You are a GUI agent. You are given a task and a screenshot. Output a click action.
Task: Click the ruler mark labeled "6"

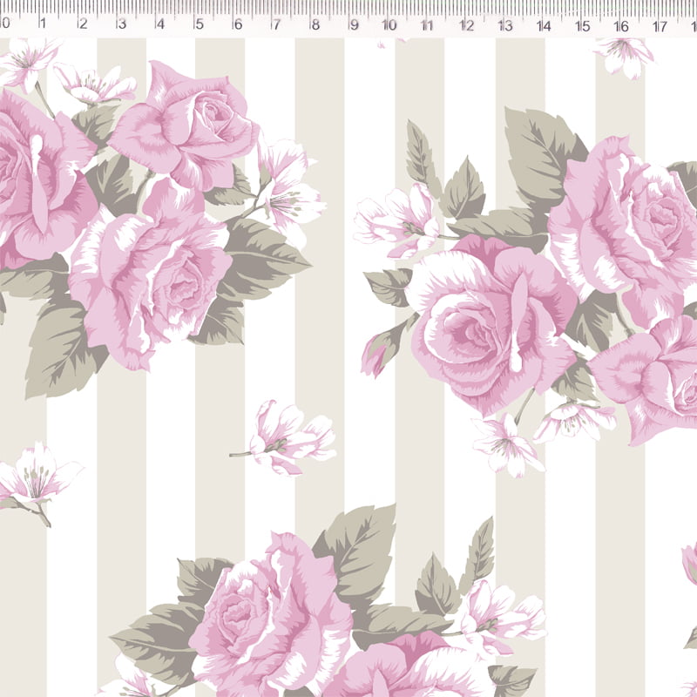click(x=238, y=24)
